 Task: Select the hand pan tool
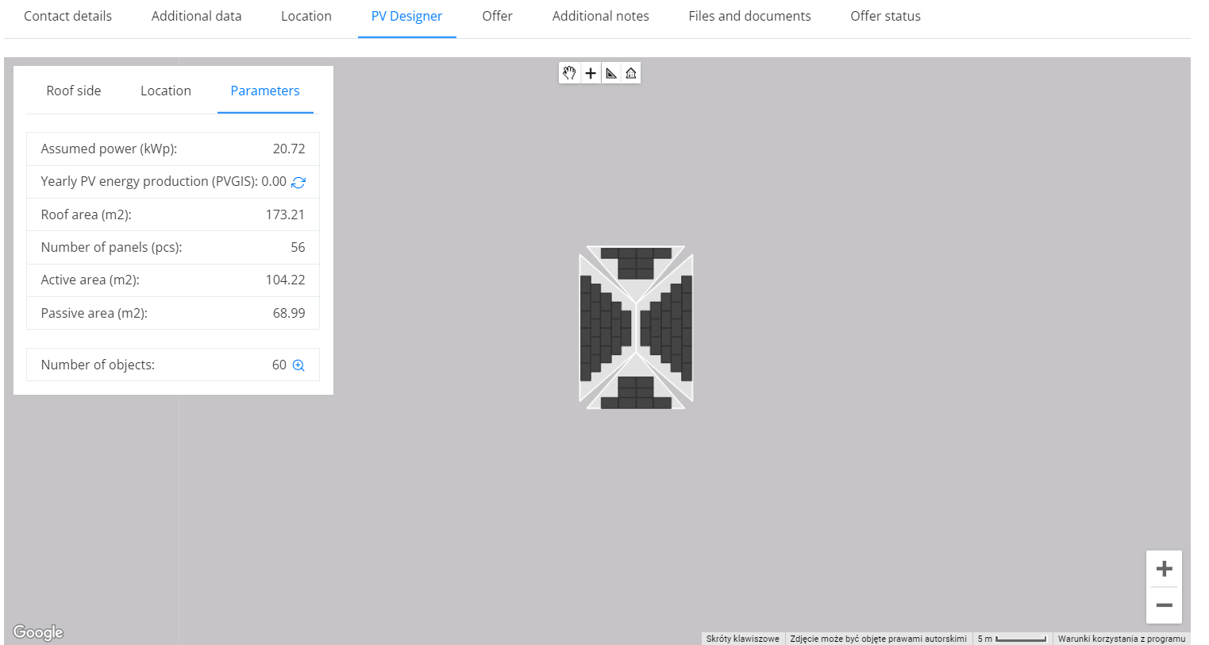pyautogui.click(x=569, y=73)
